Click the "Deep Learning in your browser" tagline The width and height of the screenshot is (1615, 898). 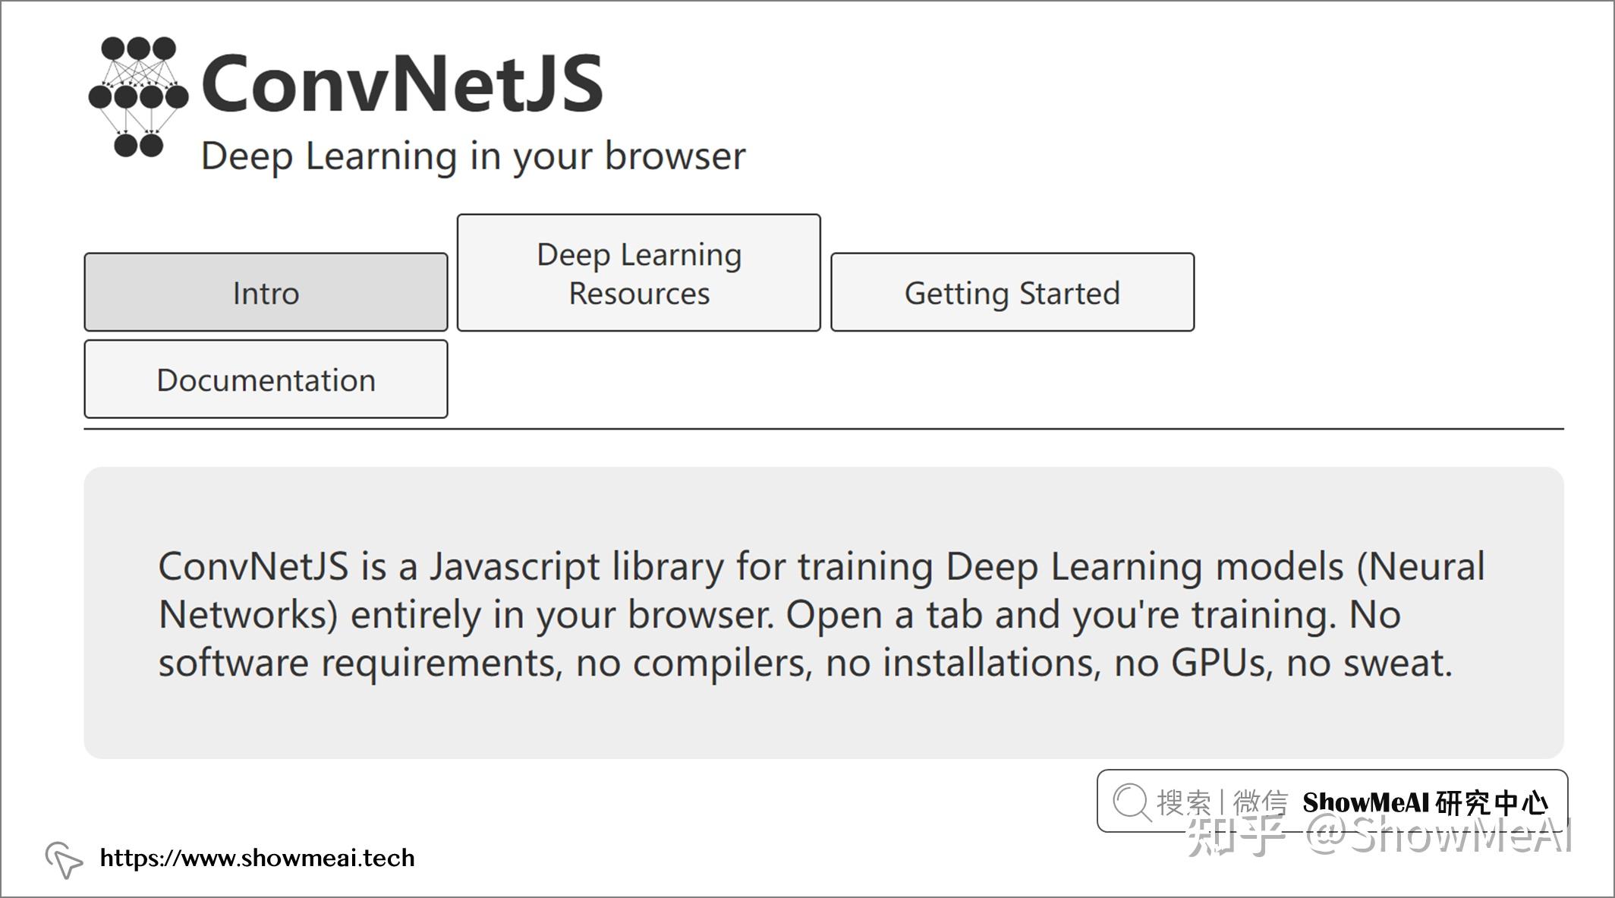point(473,156)
